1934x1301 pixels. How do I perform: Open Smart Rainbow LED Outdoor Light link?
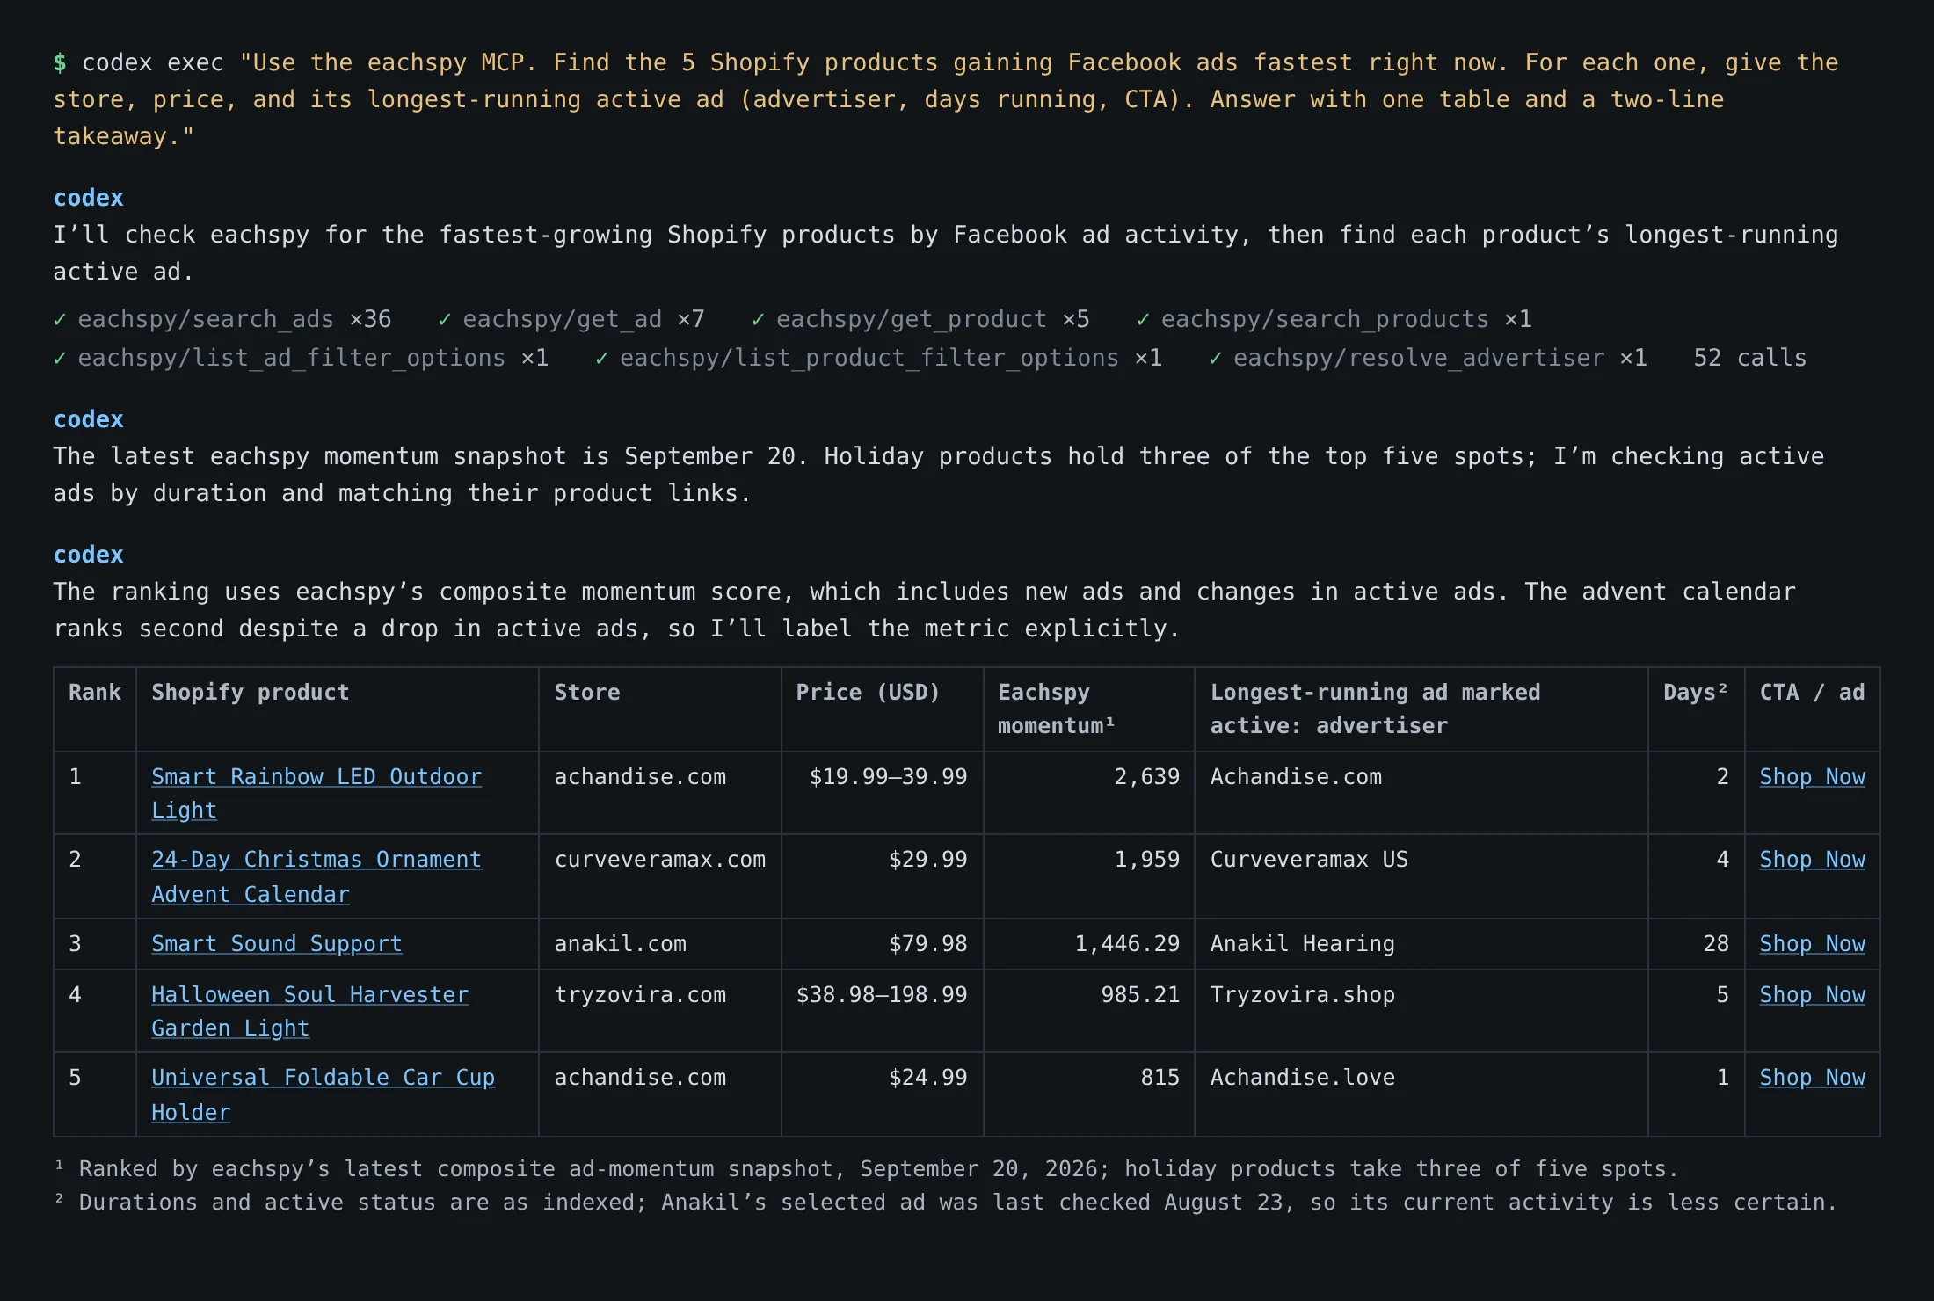coord(316,793)
